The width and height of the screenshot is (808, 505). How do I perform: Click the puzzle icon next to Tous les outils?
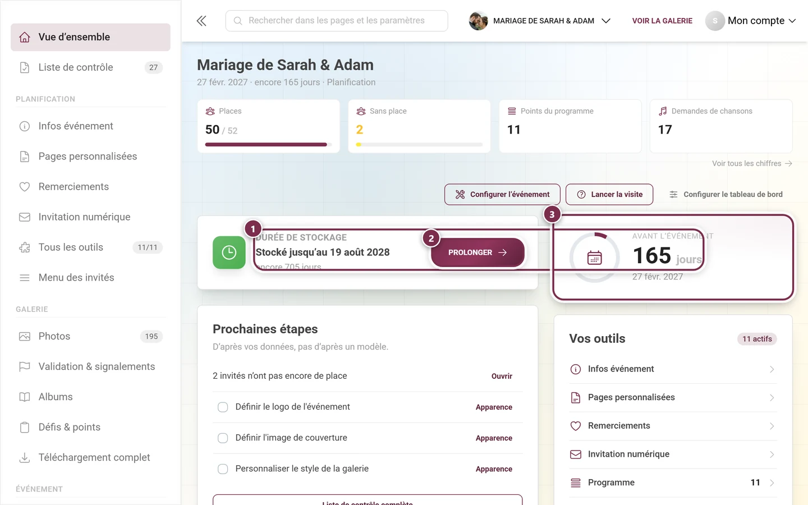coord(25,247)
